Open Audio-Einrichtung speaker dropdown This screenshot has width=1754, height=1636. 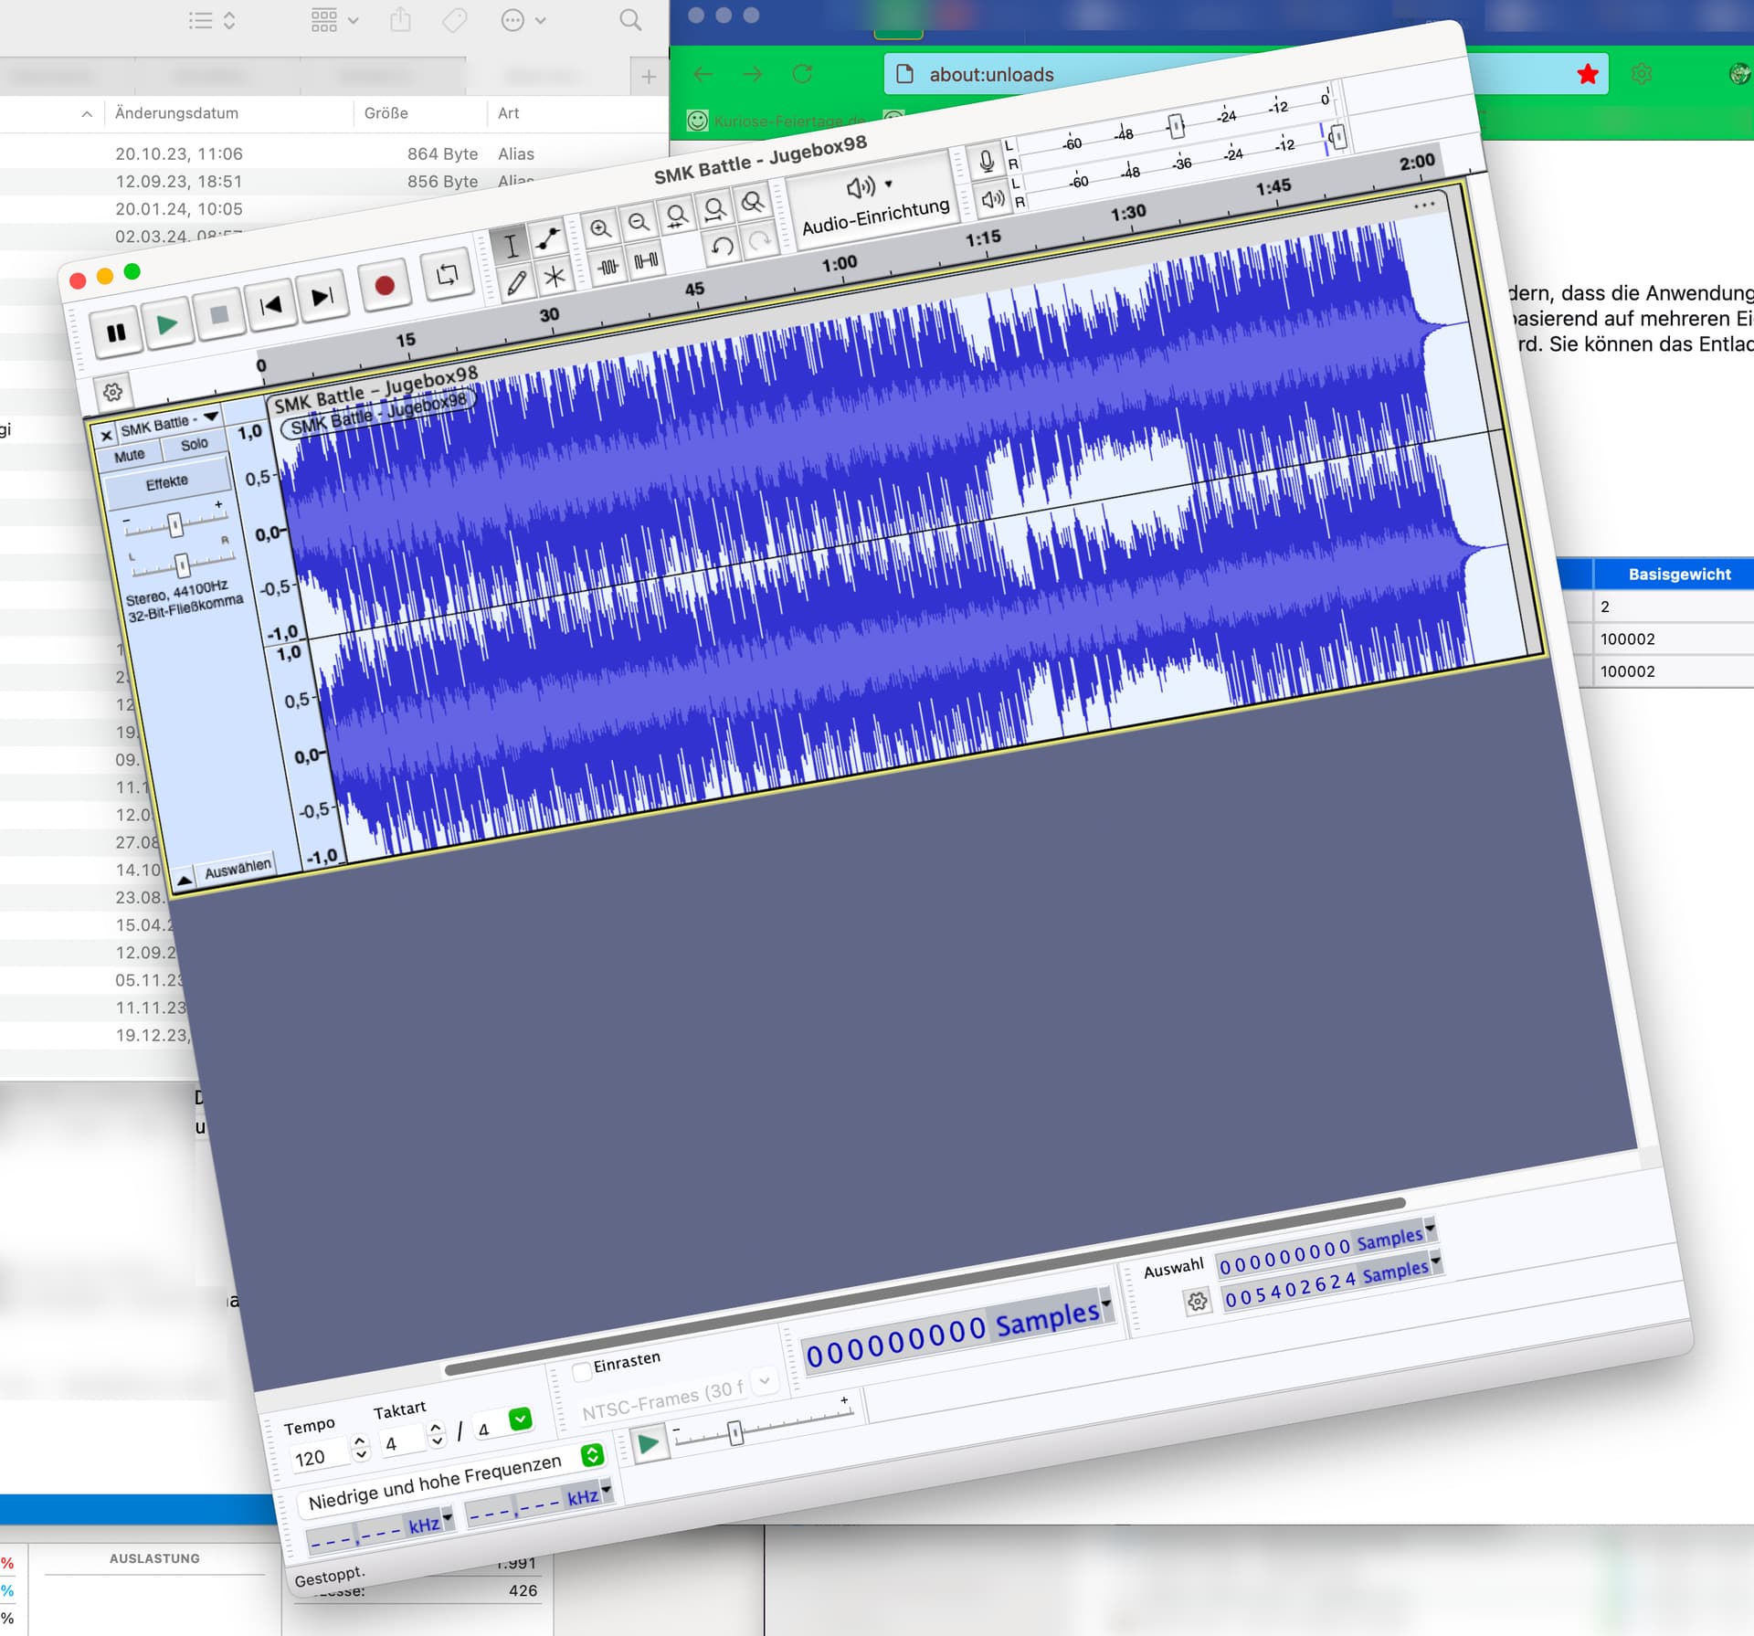pyautogui.click(x=868, y=187)
